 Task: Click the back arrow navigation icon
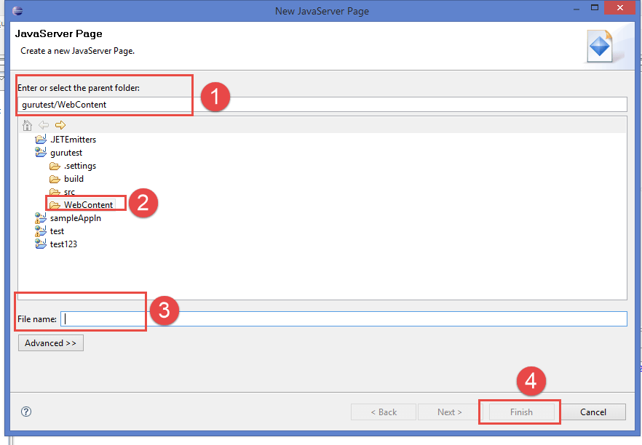click(44, 125)
